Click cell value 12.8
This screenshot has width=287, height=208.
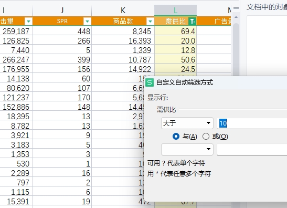[x=188, y=50]
